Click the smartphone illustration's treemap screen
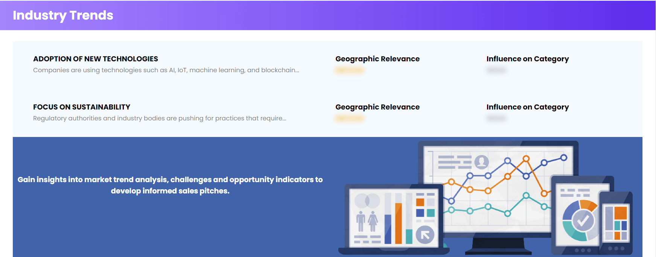 [x=616, y=222]
